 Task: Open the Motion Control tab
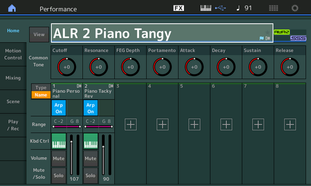(x=13, y=54)
